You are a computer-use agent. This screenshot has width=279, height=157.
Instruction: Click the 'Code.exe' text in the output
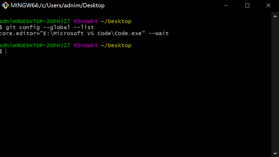coord(128,33)
